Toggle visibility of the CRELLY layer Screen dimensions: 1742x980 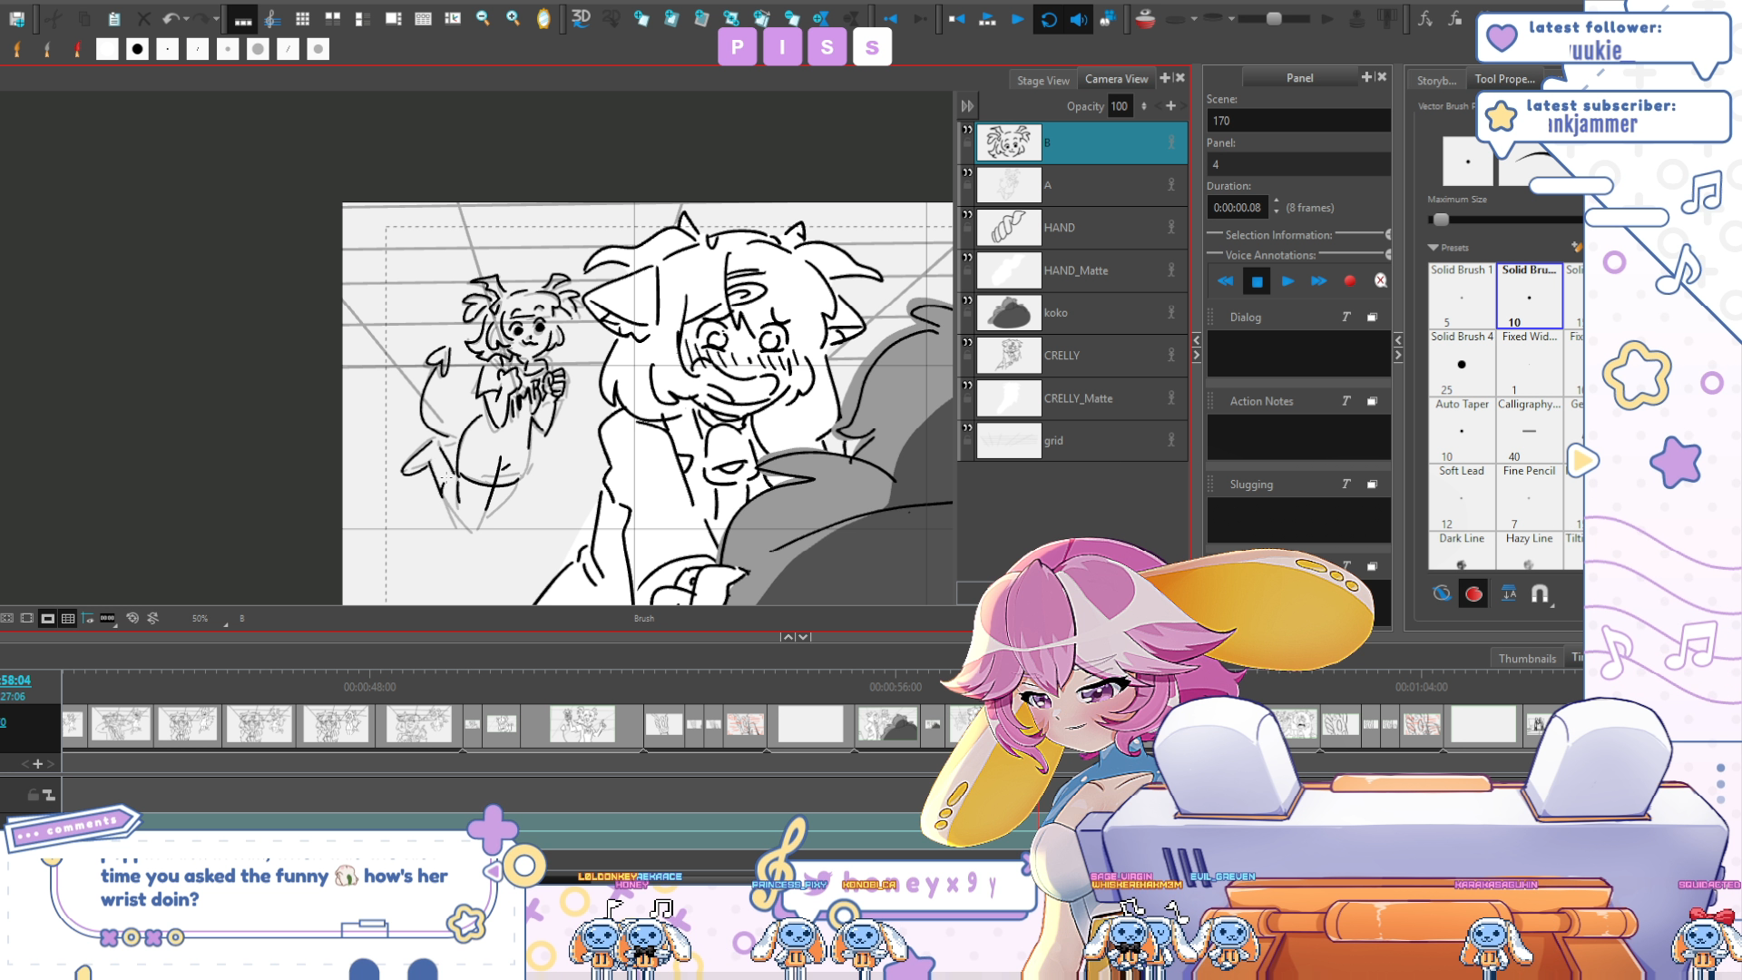[967, 344]
